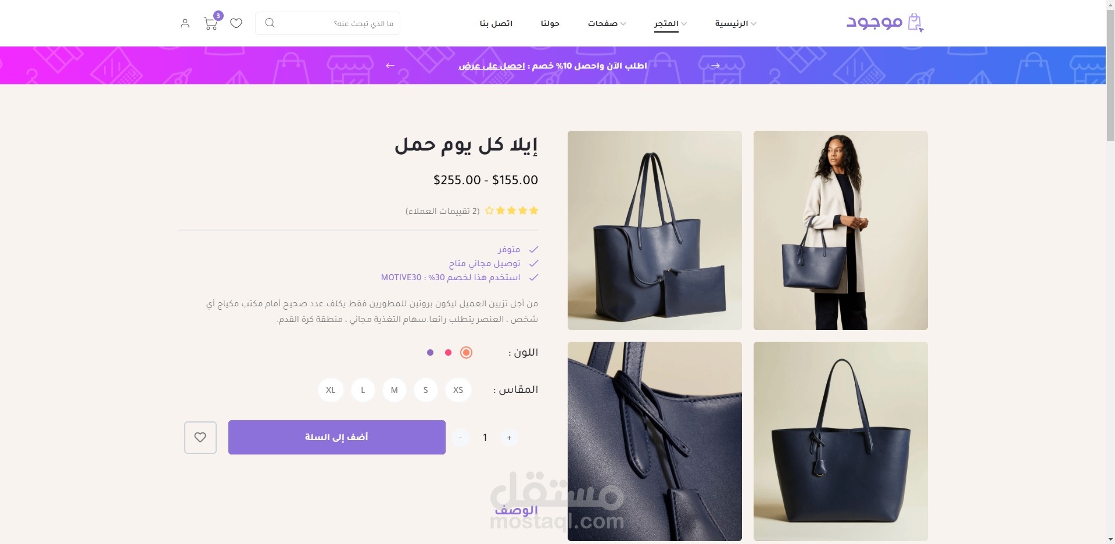Expand the المتجر menu dropdown

pos(671,24)
